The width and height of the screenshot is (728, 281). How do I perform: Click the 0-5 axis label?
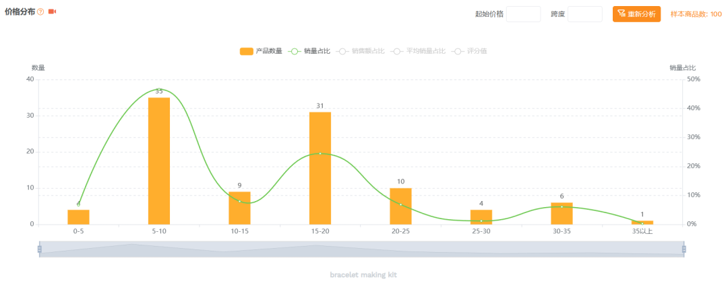coord(78,231)
